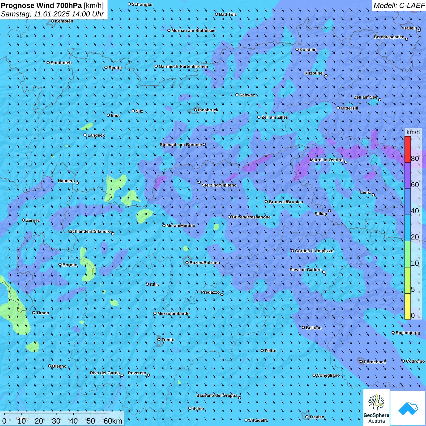
Task: Click the Mezzolombardo label
Action: 173,313
